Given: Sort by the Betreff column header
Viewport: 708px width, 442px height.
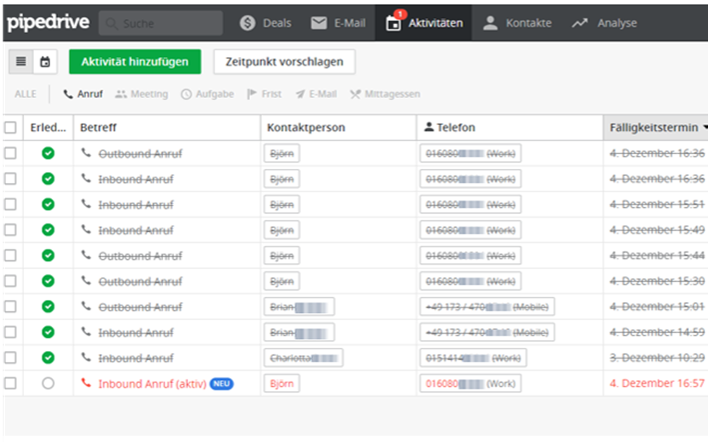Looking at the screenshot, I should click(167, 127).
